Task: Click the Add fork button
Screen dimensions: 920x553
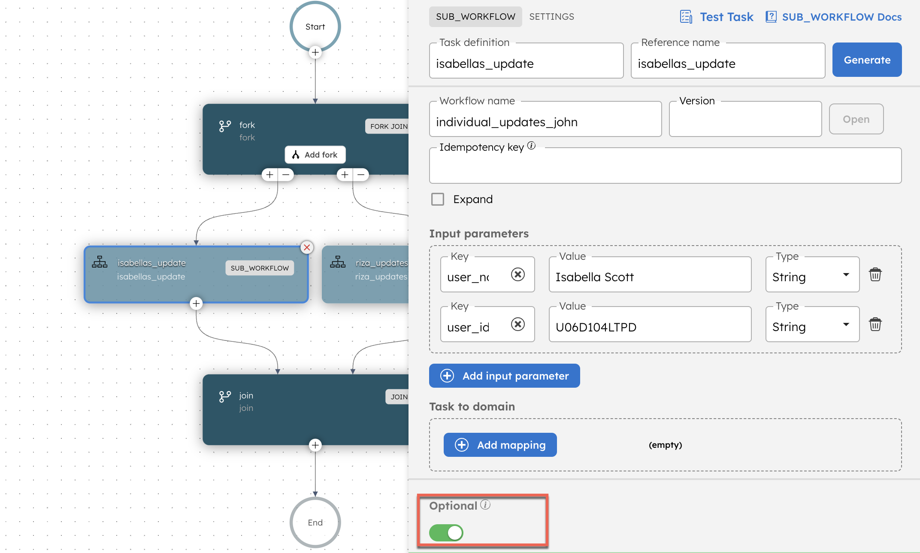Action: pyautogui.click(x=315, y=155)
